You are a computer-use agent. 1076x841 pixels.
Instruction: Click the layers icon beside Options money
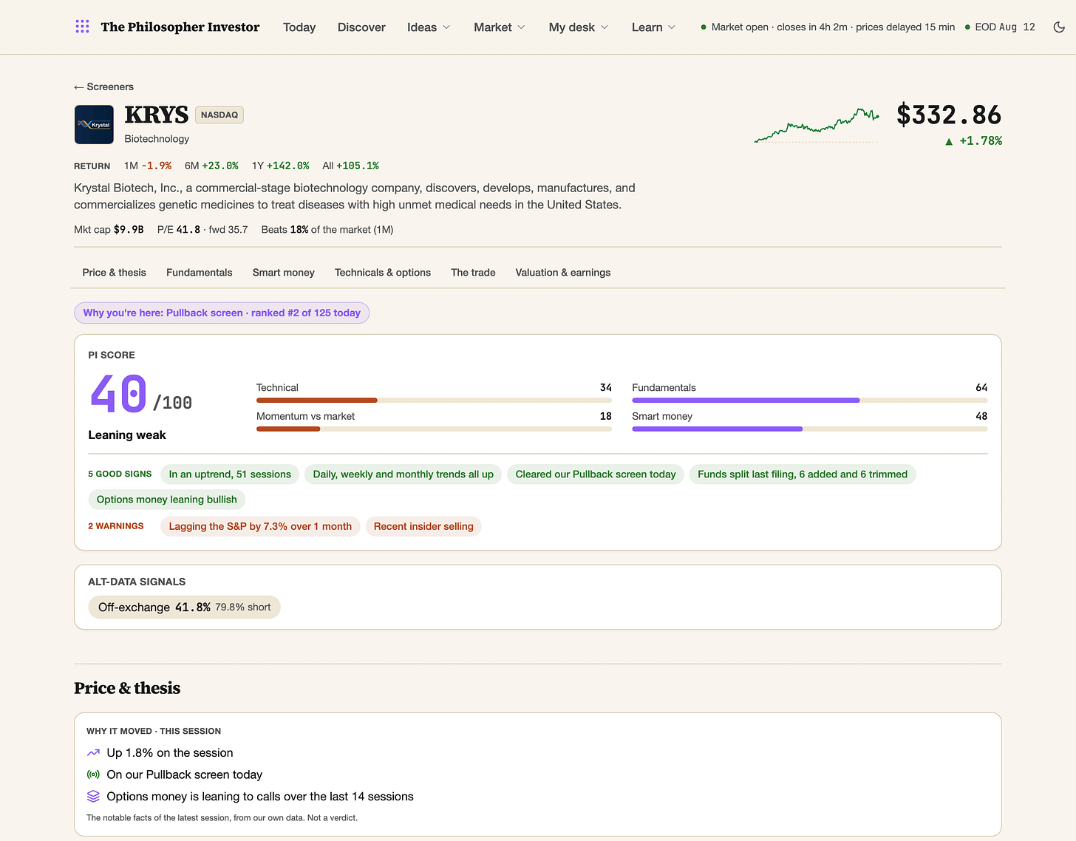[x=93, y=797]
